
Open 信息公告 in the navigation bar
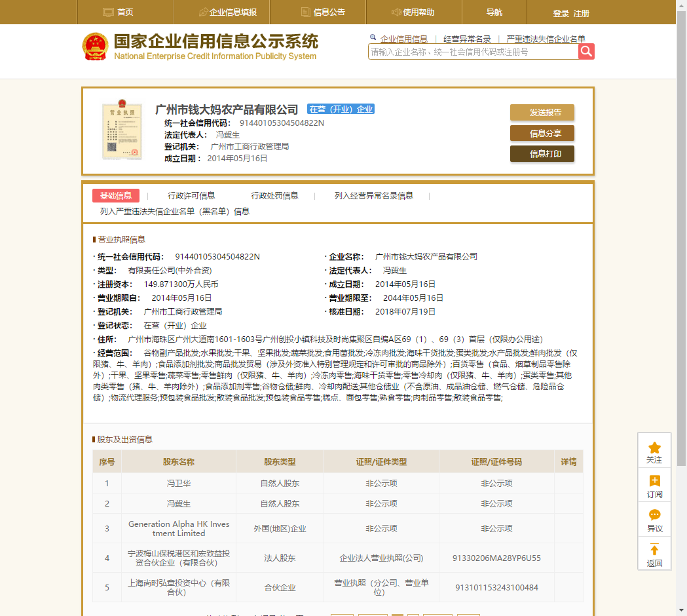coord(323,12)
